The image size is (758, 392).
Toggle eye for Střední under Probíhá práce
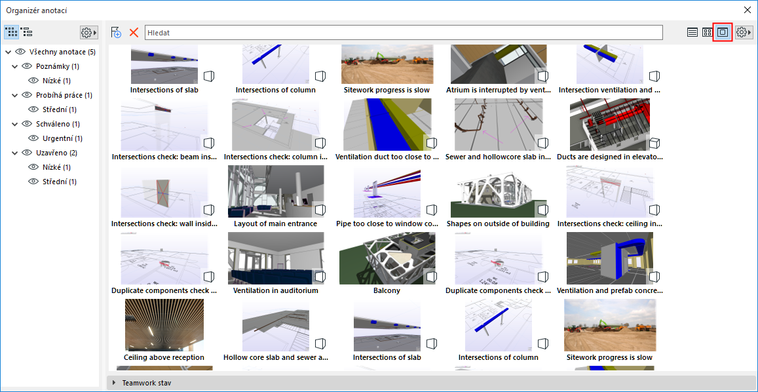coord(34,109)
